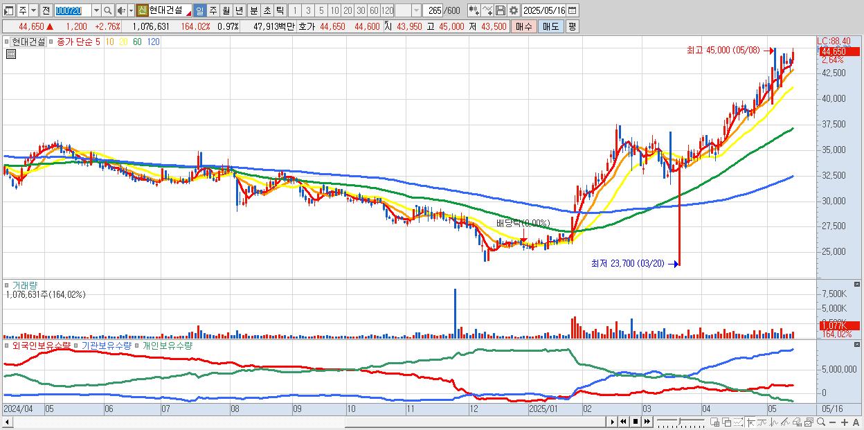
Task: Click the A text tool icon at bottom right
Action: pyautogui.click(x=856, y=422)
